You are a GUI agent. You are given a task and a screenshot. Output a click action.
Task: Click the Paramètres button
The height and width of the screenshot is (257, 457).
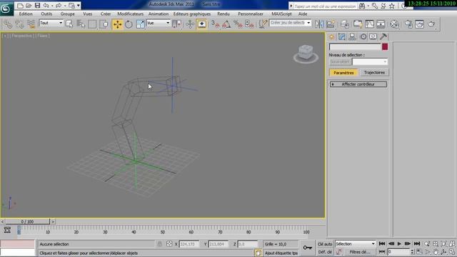(x=343, y=73)
